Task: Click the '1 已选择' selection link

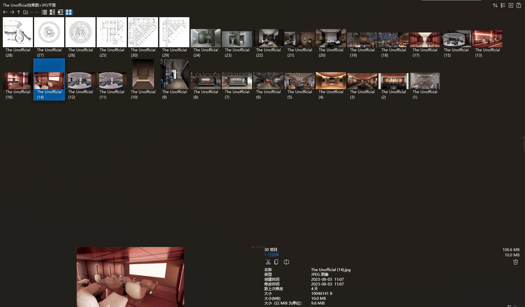Action: (271, 255)
